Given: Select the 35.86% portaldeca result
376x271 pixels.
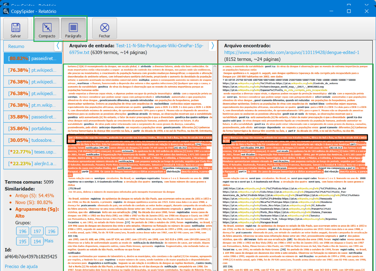Looking at the screenshot, I should (33, 128).
